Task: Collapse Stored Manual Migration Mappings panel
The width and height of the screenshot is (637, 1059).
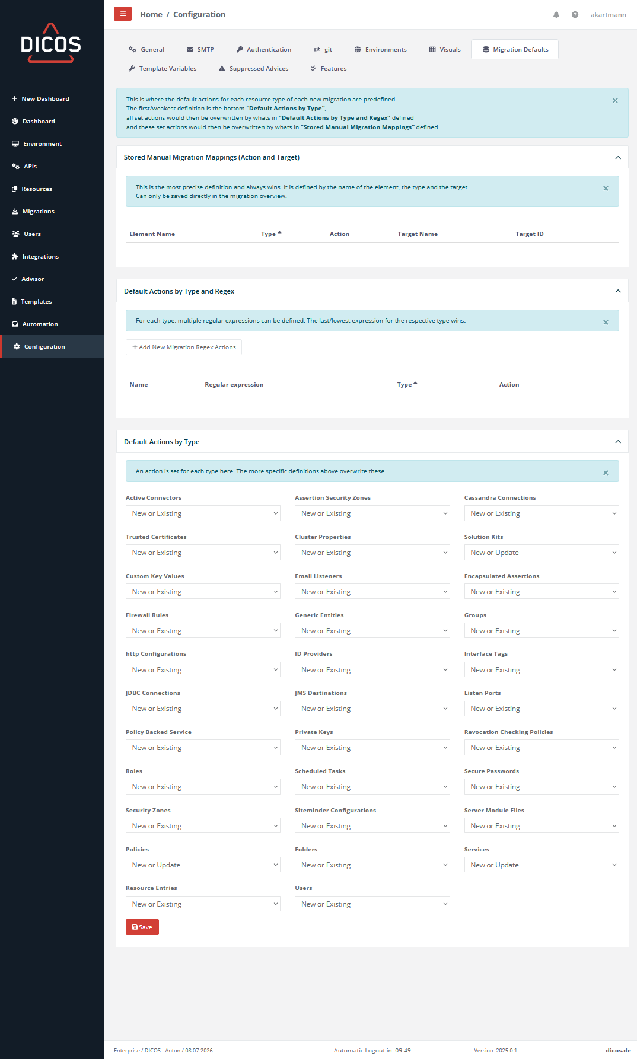Action: click(618, 158)
